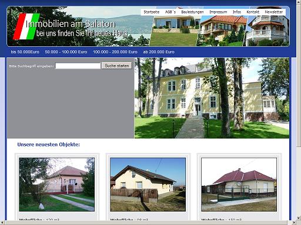
Task: Click the Suchbegriff search input field
Action: 78,66
